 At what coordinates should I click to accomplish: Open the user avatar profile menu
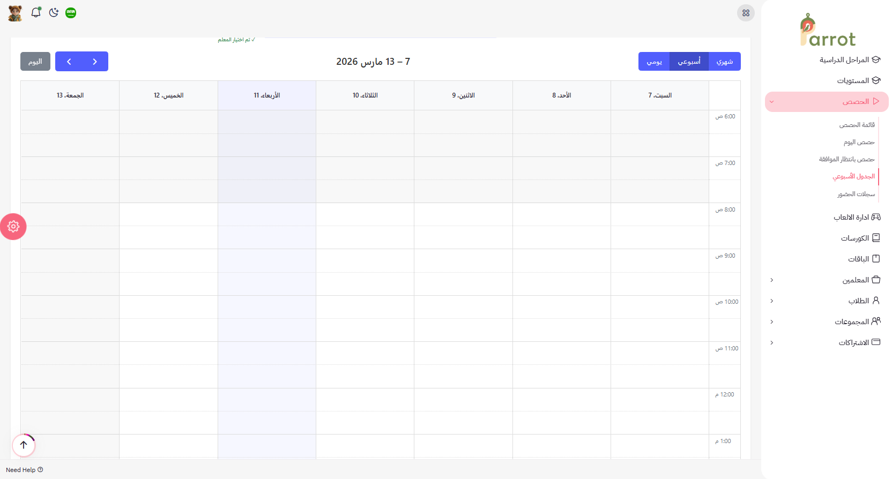pos(15,13)
